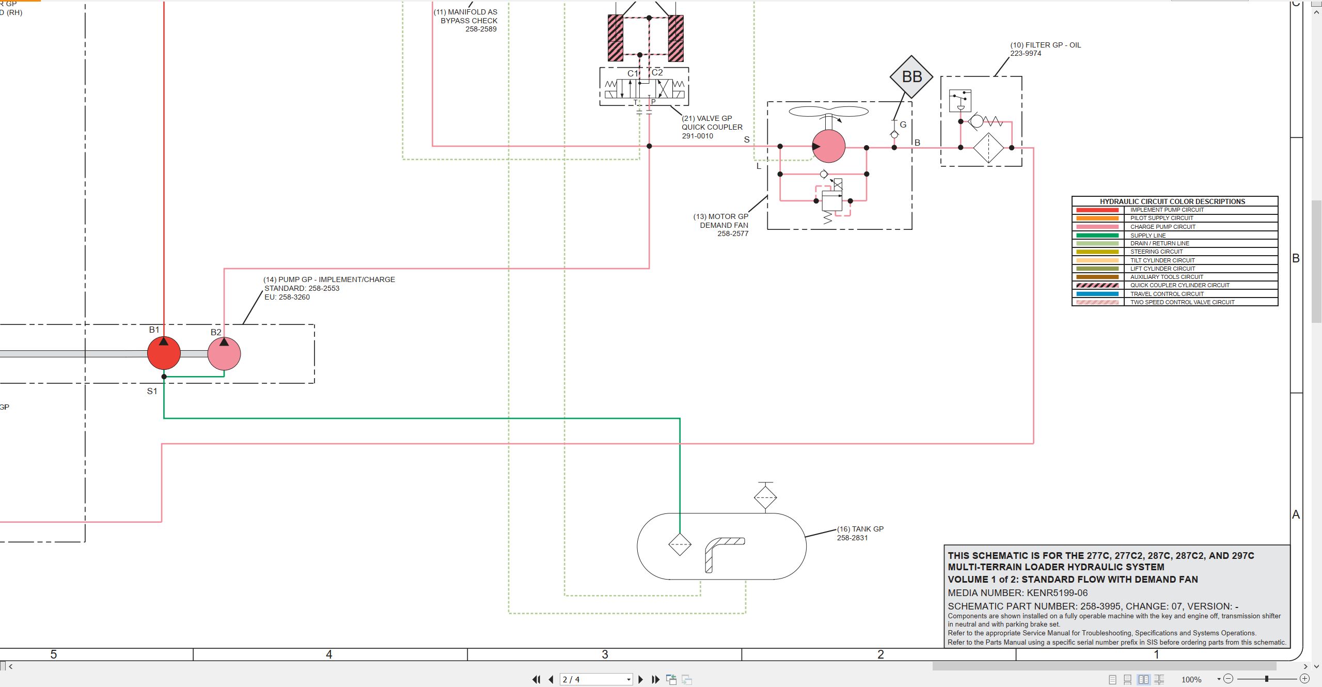Click the tank breather filter symbol

(x=765, y=497)
